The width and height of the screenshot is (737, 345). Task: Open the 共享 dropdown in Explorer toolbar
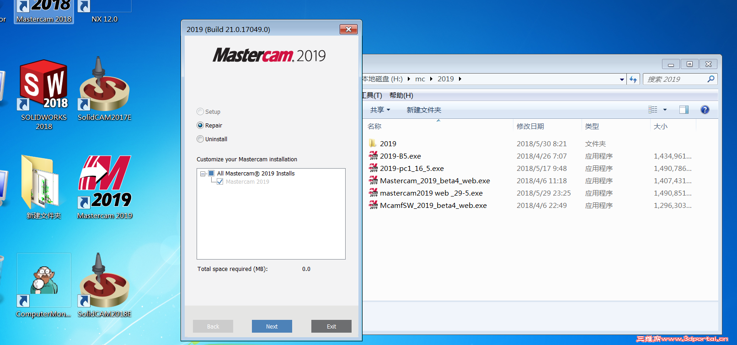coord(380,110)
